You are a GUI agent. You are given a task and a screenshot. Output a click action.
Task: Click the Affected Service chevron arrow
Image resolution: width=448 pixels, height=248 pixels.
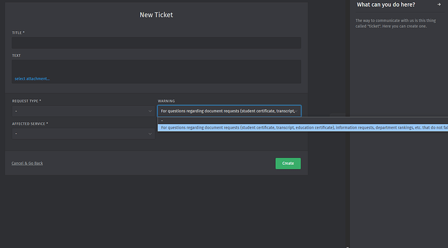[150, 134]
